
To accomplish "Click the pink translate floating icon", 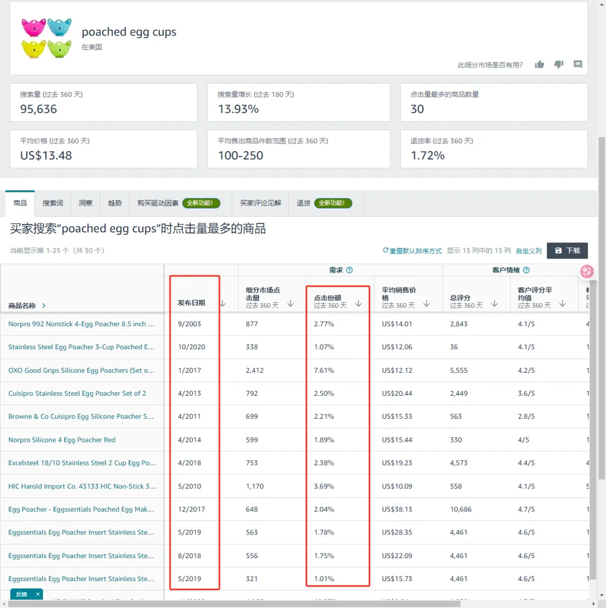I will (x=586, y=271).
